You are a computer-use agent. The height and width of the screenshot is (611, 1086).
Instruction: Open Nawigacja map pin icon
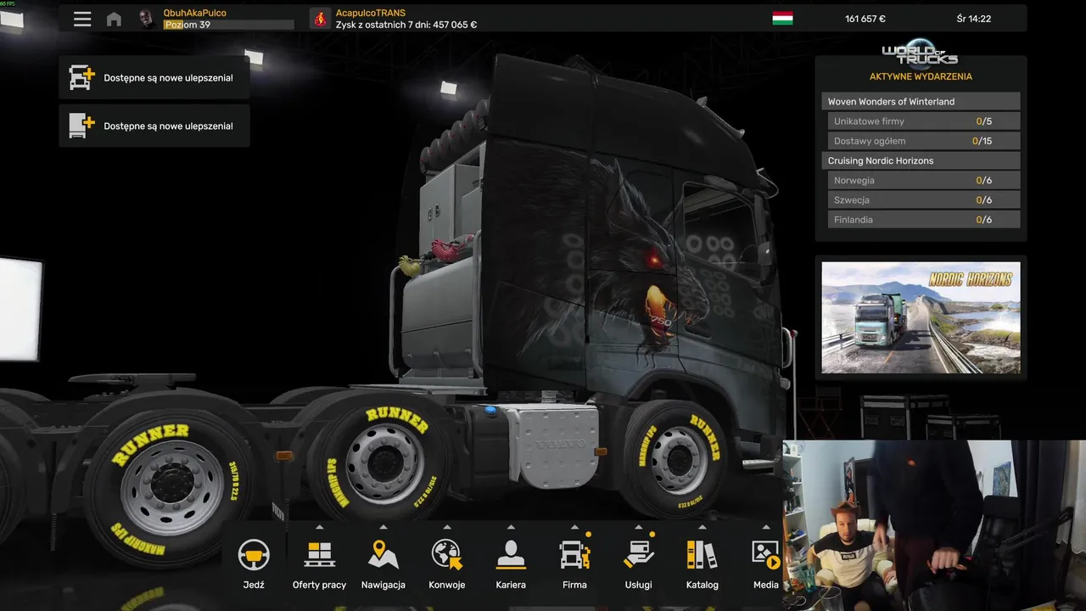tap(383, 555)
